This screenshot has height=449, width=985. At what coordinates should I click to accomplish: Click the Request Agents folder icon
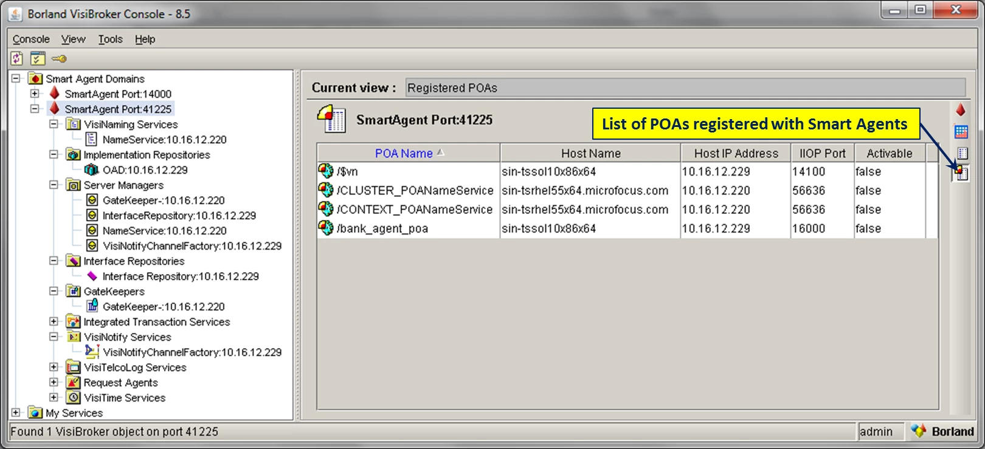pyautogui.click(x=73, y=382)
